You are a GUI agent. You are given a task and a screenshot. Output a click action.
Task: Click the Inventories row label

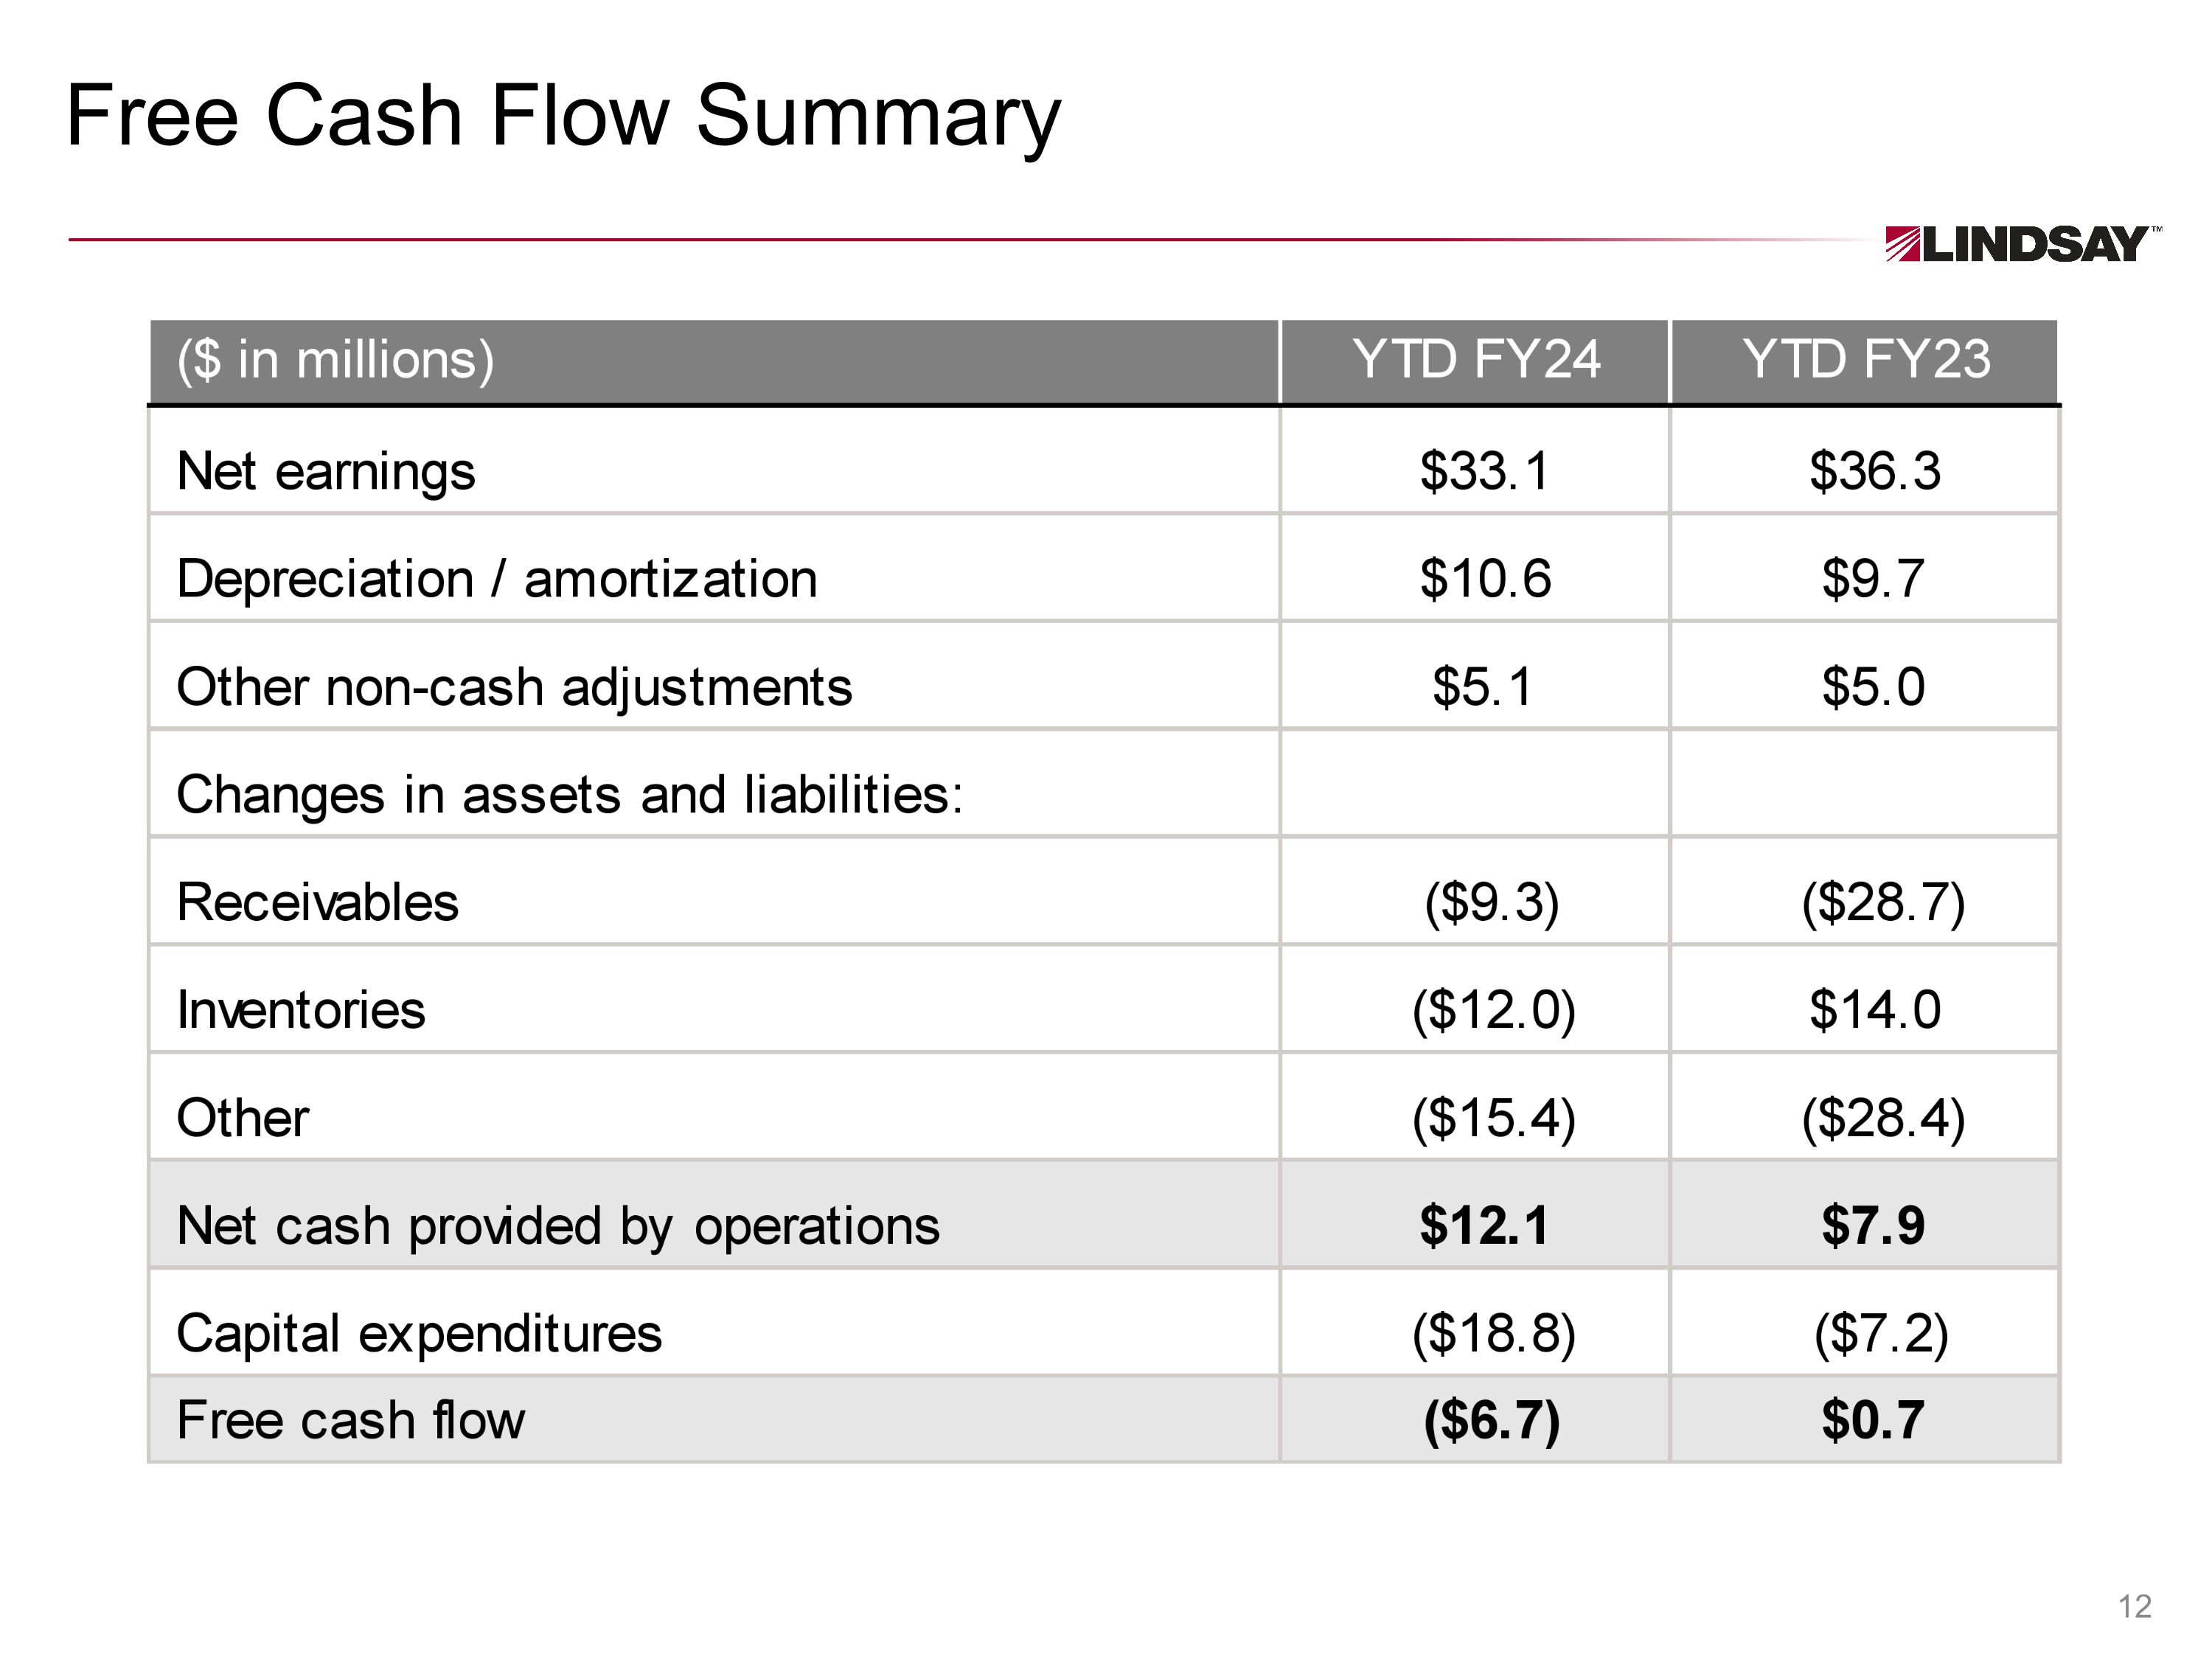pyautogui.click(x=301, y=1010)
